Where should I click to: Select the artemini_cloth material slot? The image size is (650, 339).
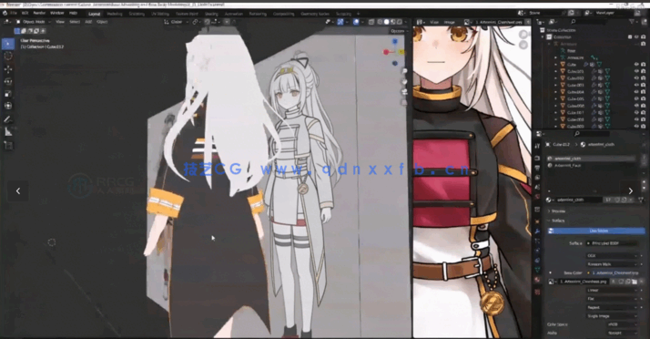pyautogui.click(x=592, y=159)
